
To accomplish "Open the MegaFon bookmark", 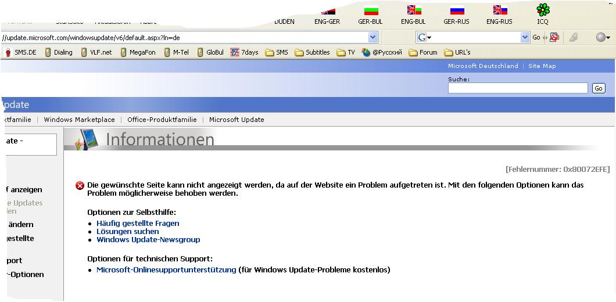I will tap(138, 52).
